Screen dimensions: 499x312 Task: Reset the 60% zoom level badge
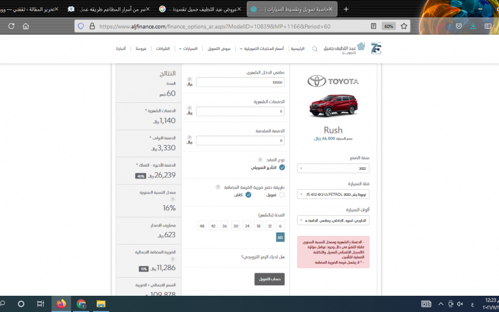coord(389,26)
